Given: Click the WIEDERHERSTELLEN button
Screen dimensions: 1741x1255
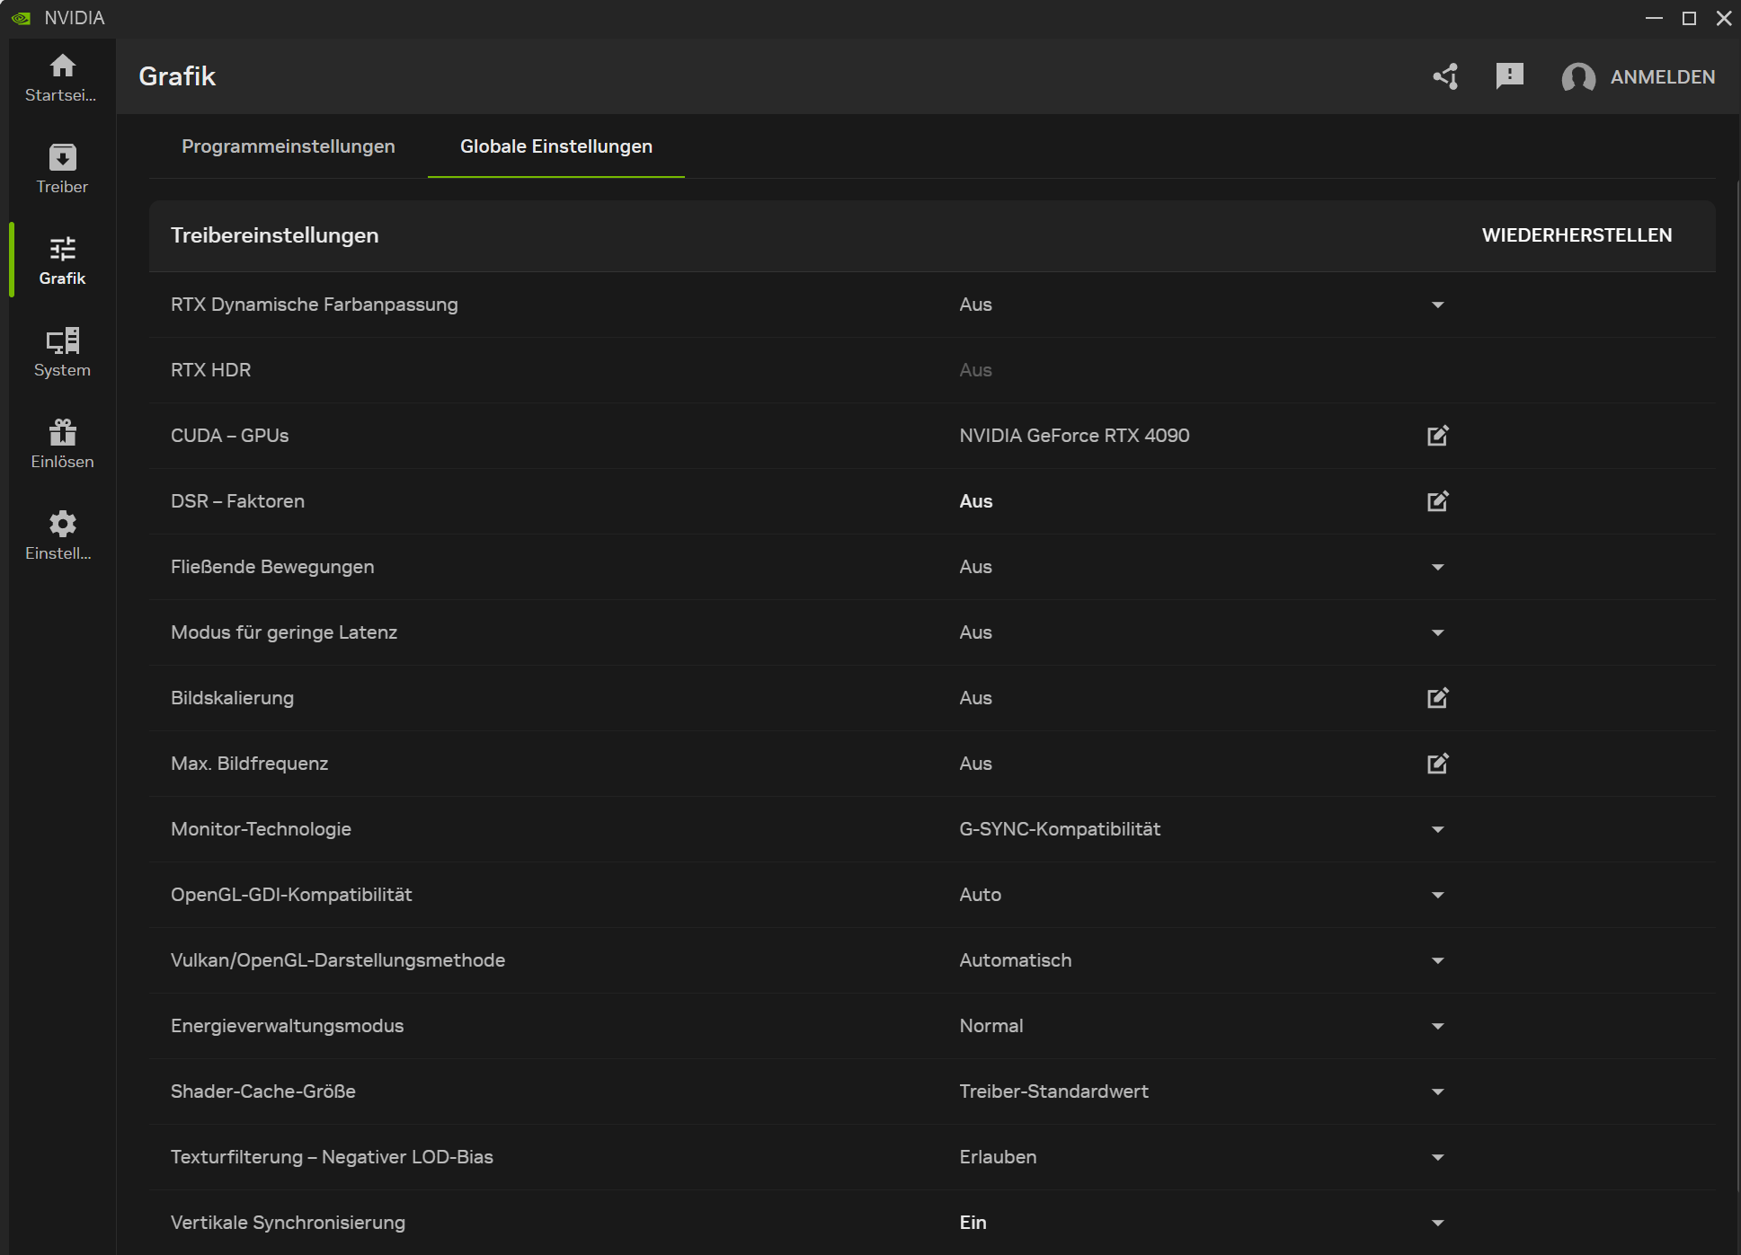Looking at the screenshot, I should (x=1577, y=235).
